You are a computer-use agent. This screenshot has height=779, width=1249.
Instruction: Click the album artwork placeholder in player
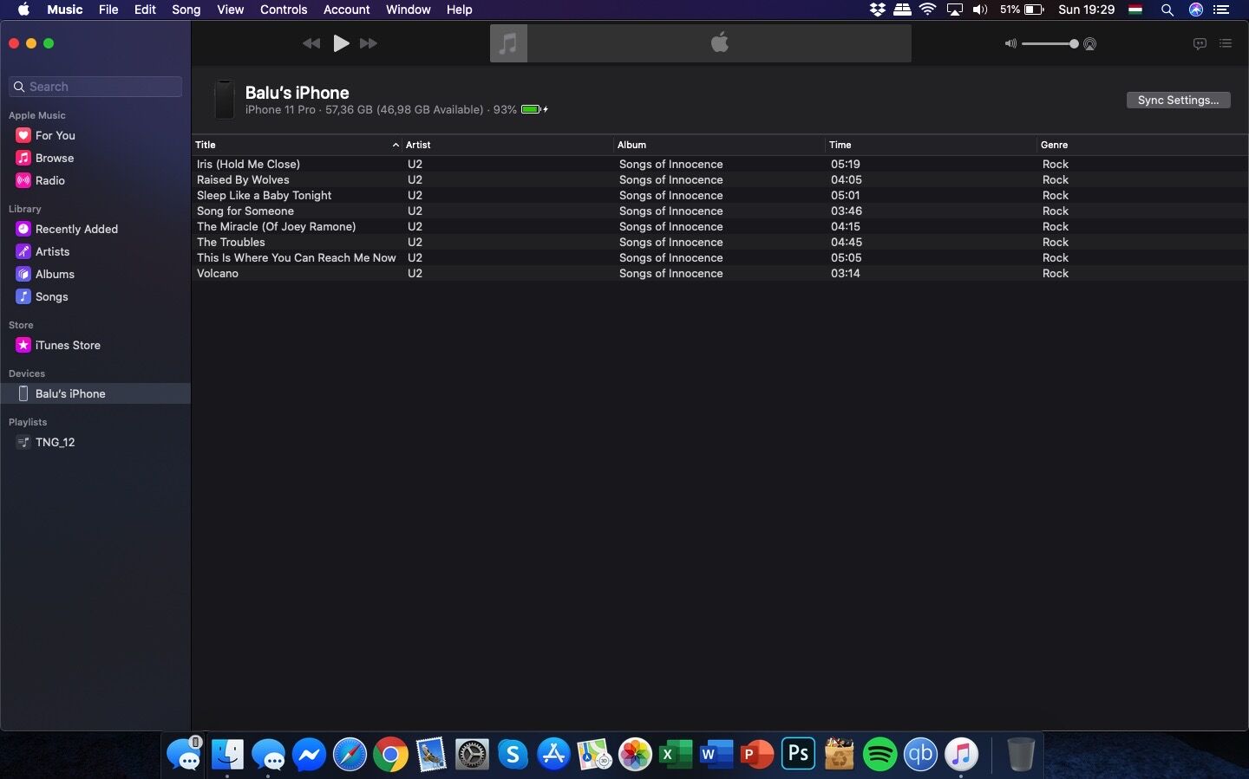tap(508, 43)
